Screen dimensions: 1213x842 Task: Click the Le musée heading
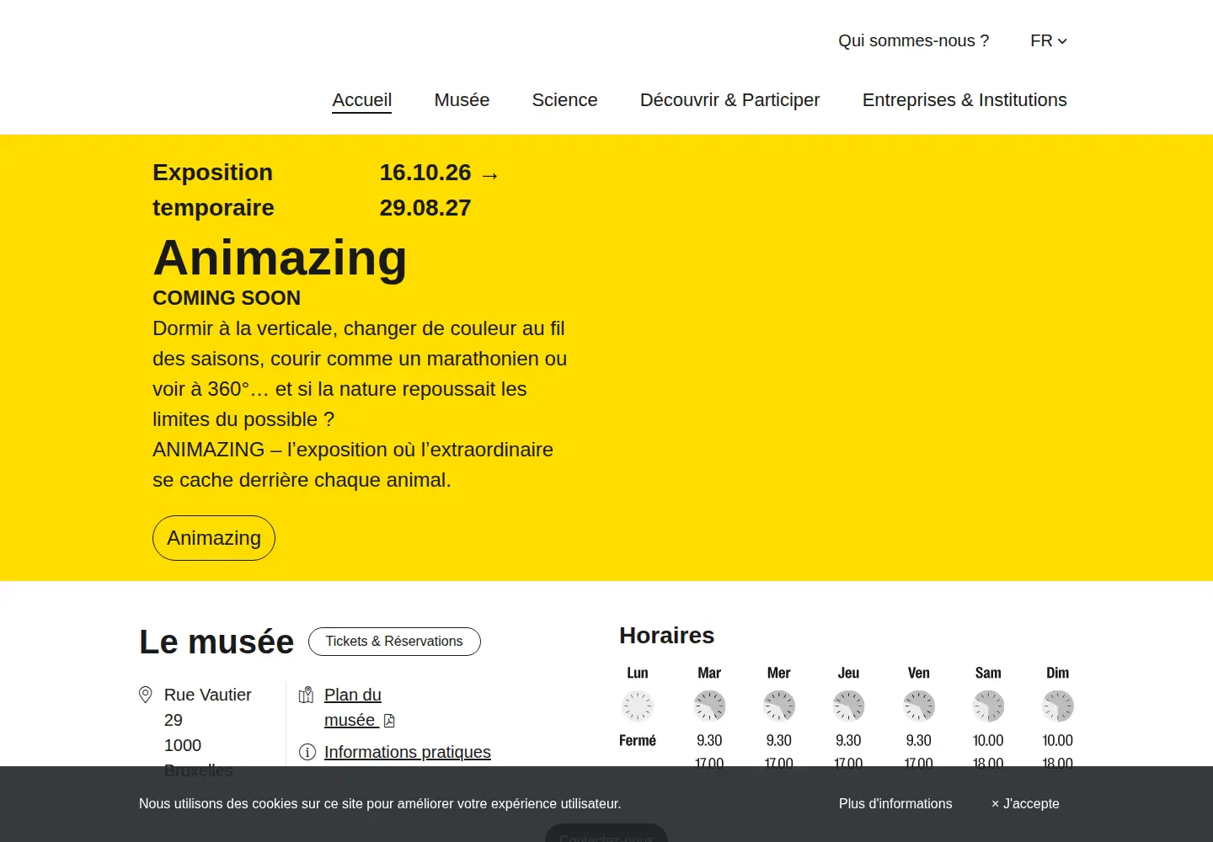coord(216,642)
